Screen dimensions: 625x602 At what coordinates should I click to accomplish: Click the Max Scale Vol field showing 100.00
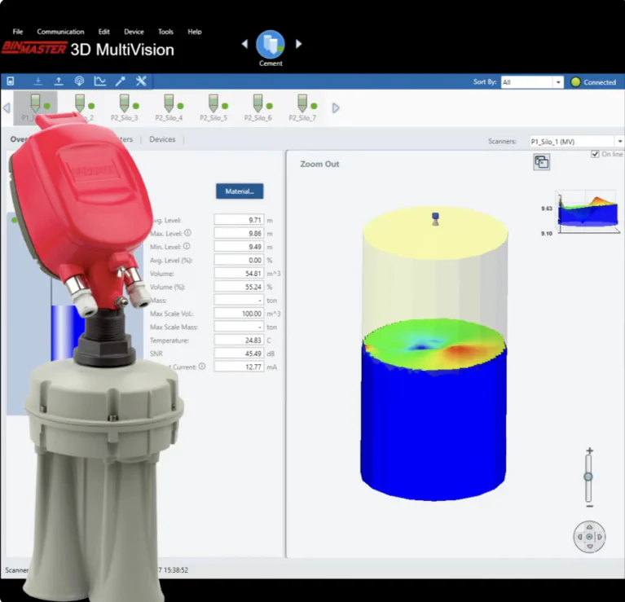(x=239, y=314)
